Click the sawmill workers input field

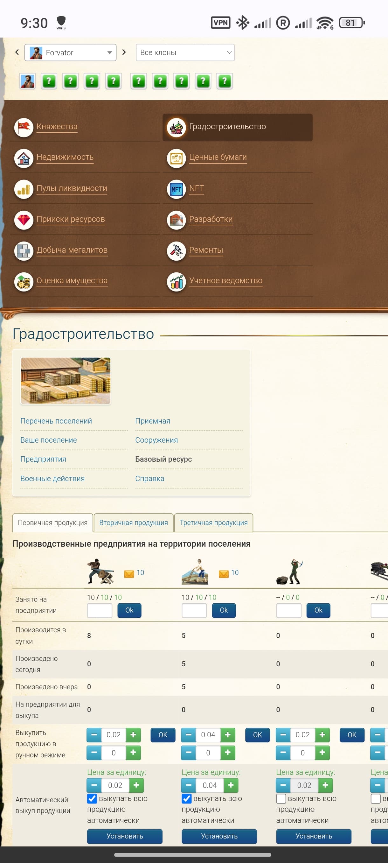point(100,610)
